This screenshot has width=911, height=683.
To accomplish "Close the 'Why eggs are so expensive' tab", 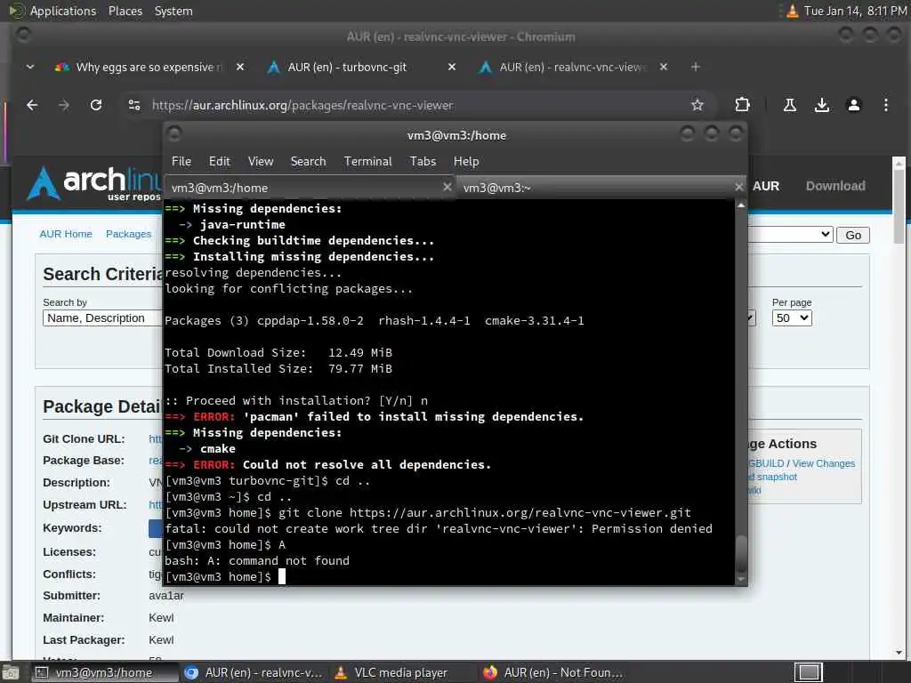I will coord(240,67).
